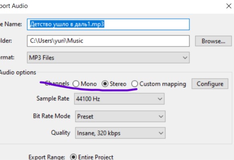Click the Audio options group heading

coord(18,72)
